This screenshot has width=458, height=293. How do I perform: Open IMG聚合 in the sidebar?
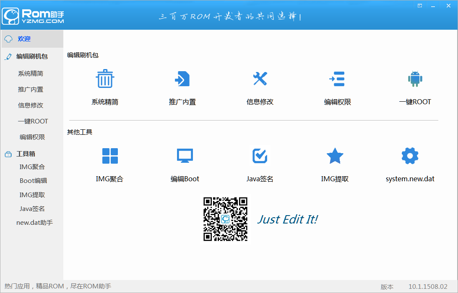point(32,167)
